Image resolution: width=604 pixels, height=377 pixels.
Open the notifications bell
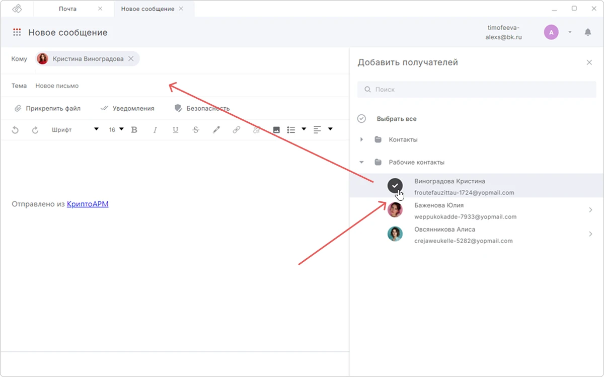point(588,32)
